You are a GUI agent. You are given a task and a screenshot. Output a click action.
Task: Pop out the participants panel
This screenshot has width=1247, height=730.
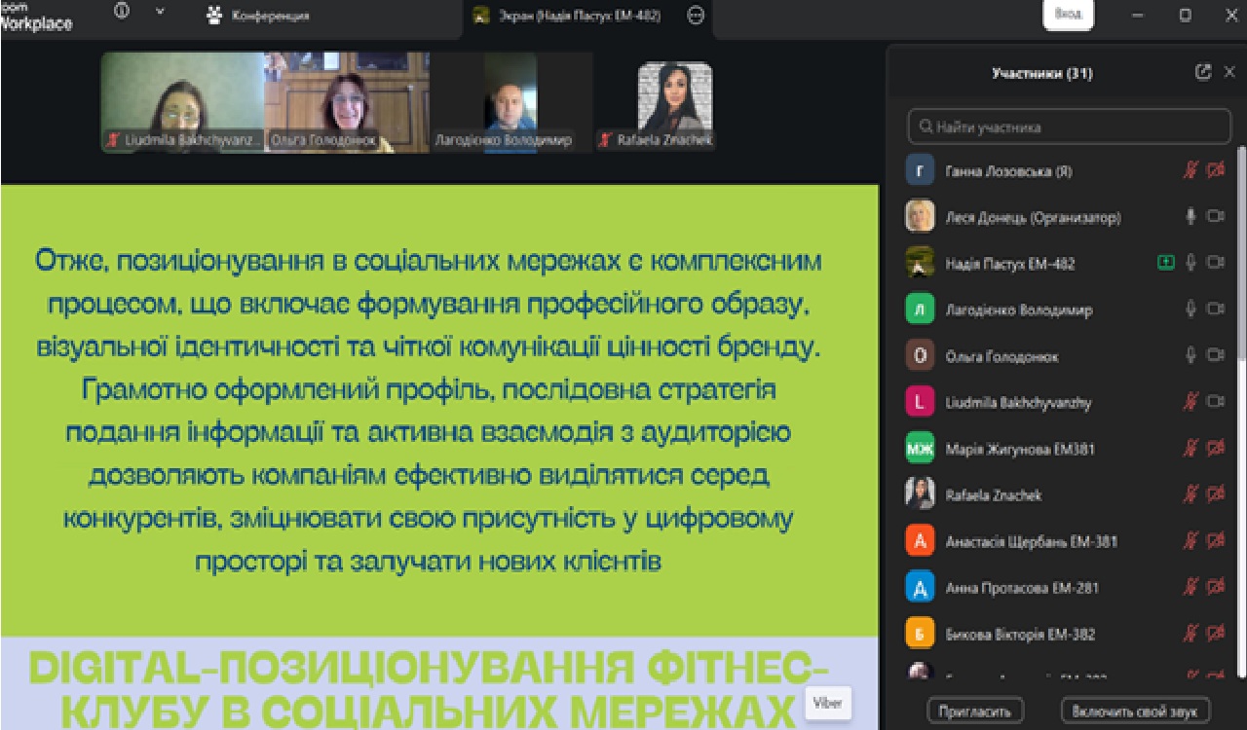pos(1203,72)
